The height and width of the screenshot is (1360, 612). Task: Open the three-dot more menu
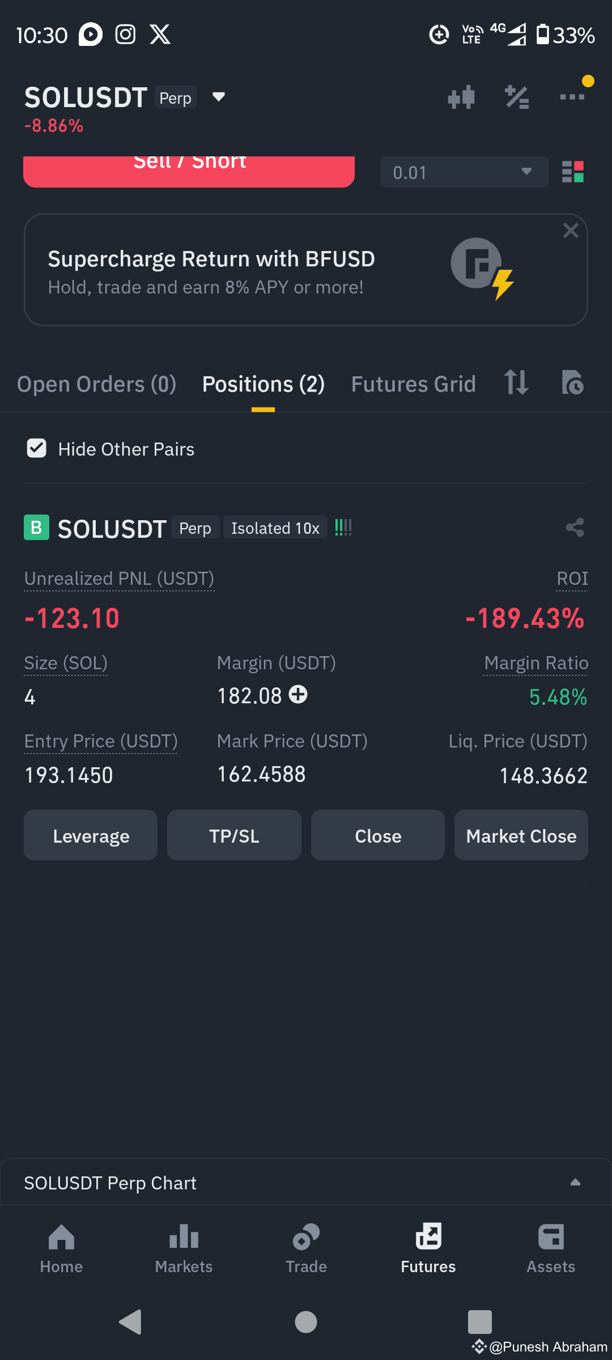point(572,97)
